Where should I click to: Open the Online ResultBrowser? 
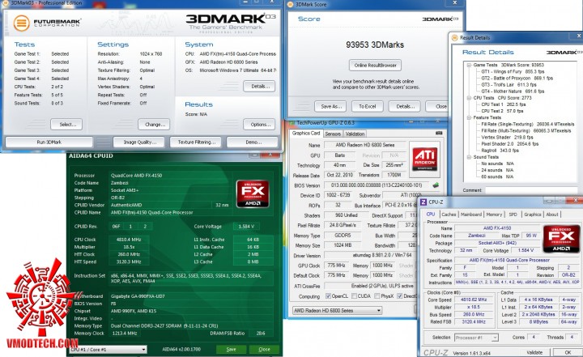coord(375,65)
